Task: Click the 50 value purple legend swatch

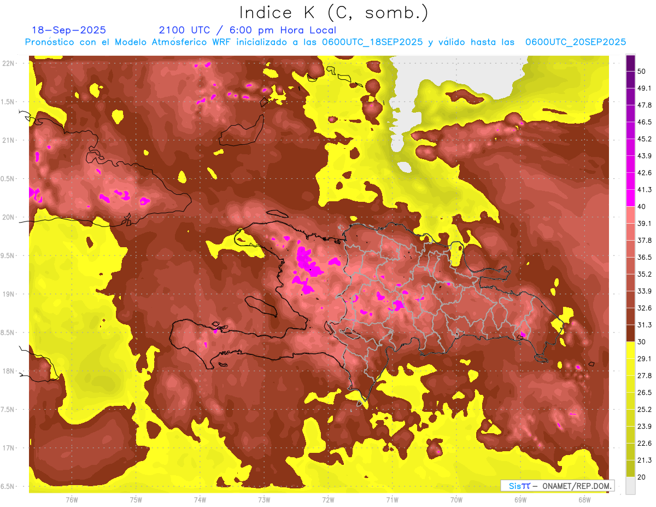Action: pos(630,63)
